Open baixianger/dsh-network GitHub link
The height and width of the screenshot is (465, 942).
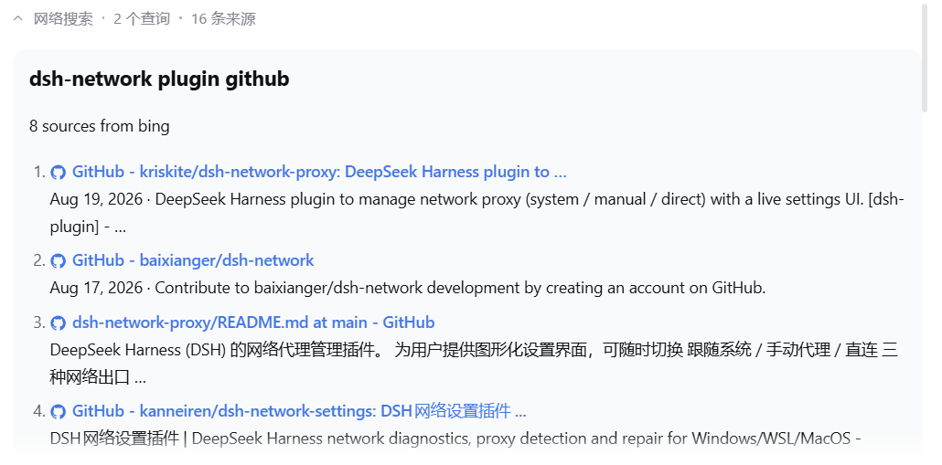pyautogui.click(x=193, y=260)
